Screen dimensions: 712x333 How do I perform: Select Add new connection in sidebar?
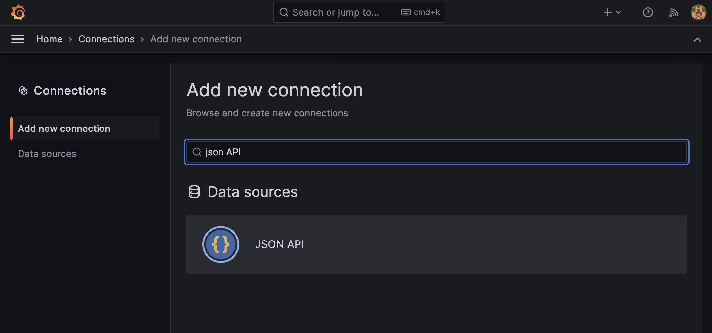[85, 129]
